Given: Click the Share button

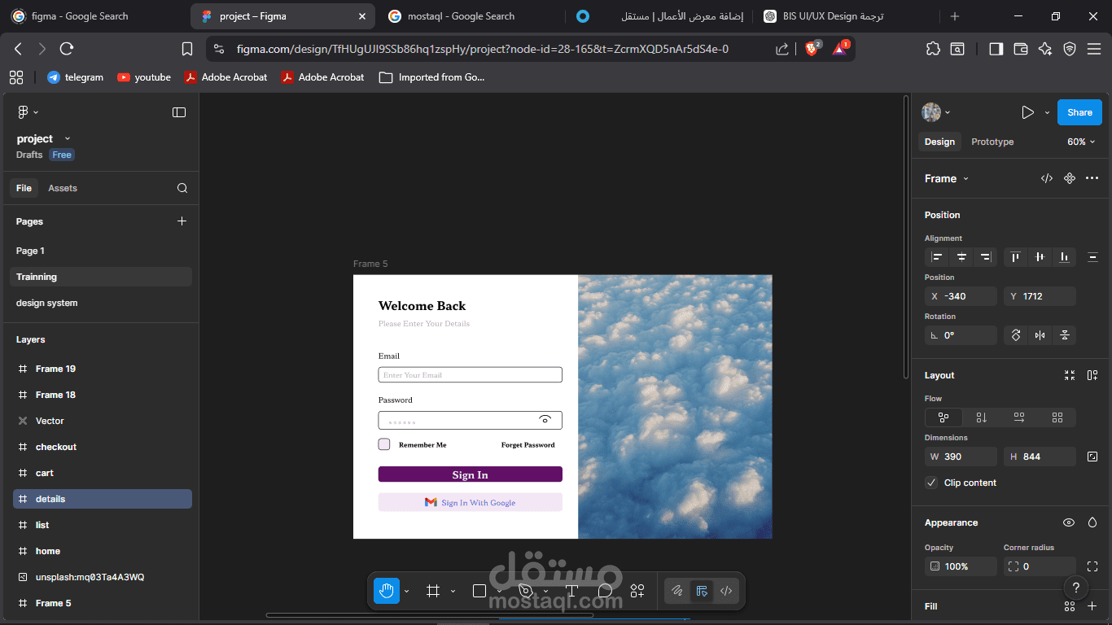Looking at the screenshot, I should pyautogui.click(x=1079, y=111).
